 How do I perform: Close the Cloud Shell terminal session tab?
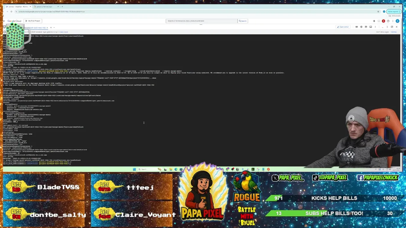48,28
